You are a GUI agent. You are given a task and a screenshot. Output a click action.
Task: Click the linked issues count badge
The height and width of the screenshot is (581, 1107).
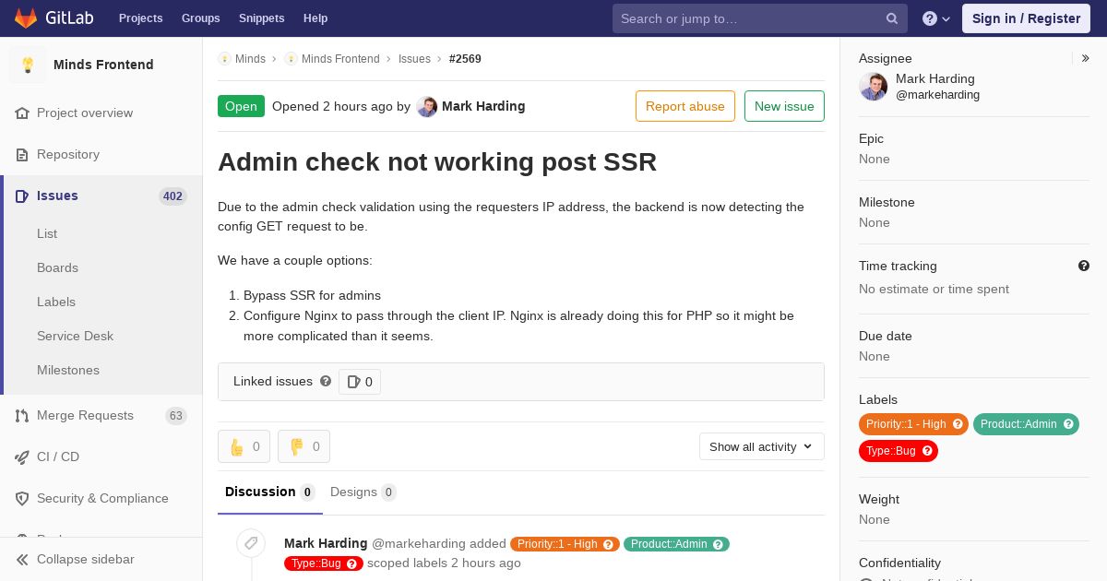(360, 382)
